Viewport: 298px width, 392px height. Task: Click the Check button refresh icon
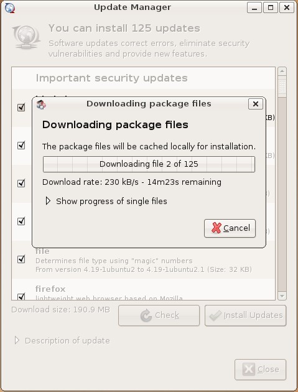(x=146, y=315)
